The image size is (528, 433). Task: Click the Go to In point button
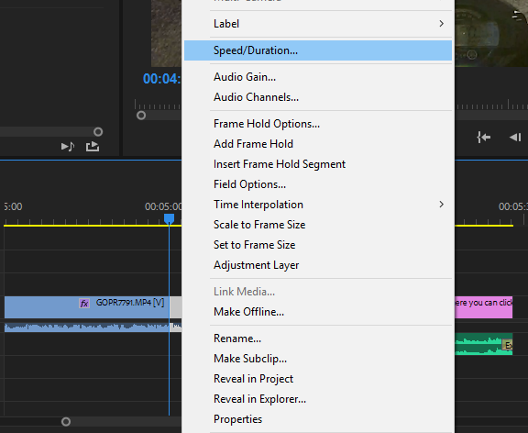pos(484,137)
